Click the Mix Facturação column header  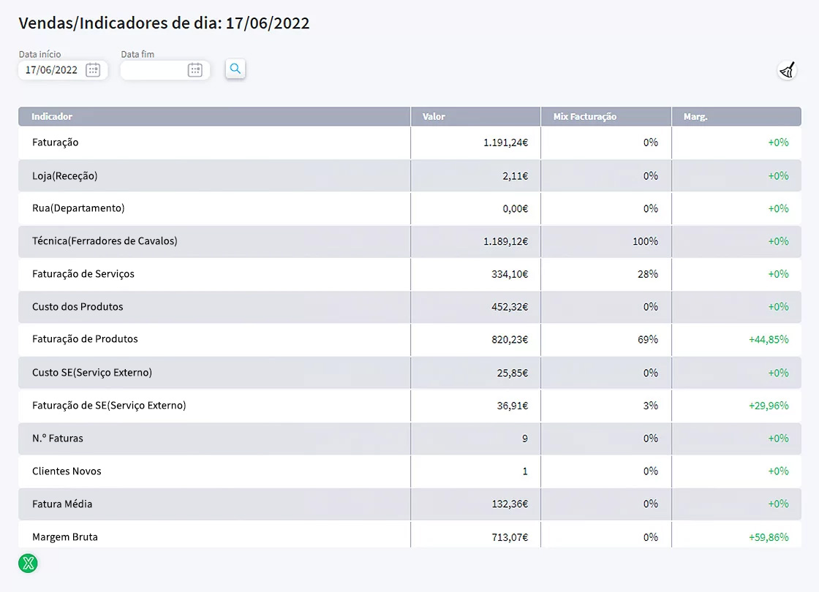coord(585,117)
